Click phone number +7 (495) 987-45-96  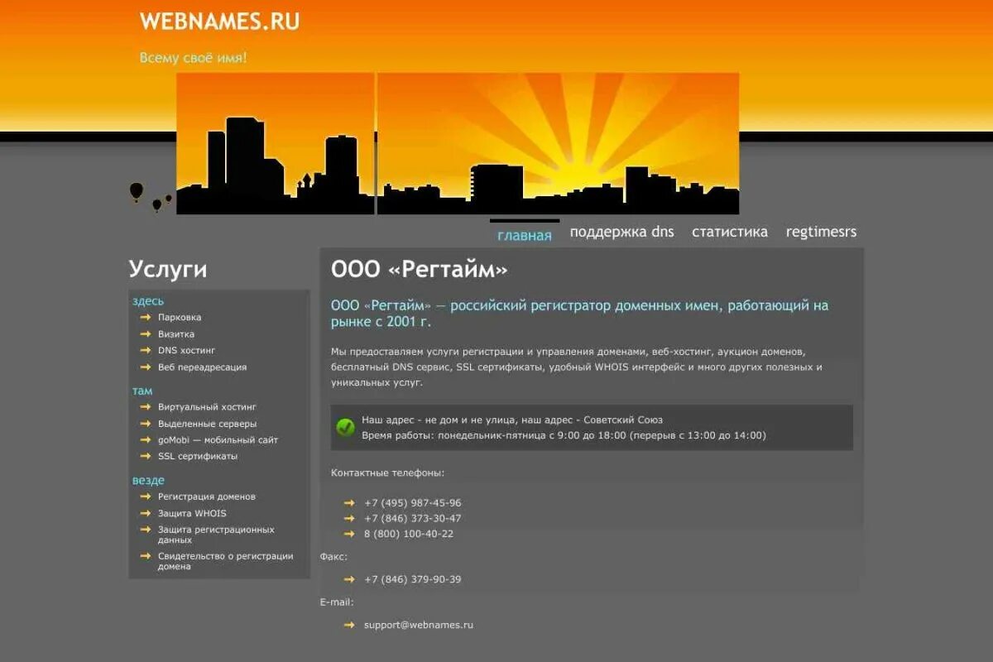413,503
